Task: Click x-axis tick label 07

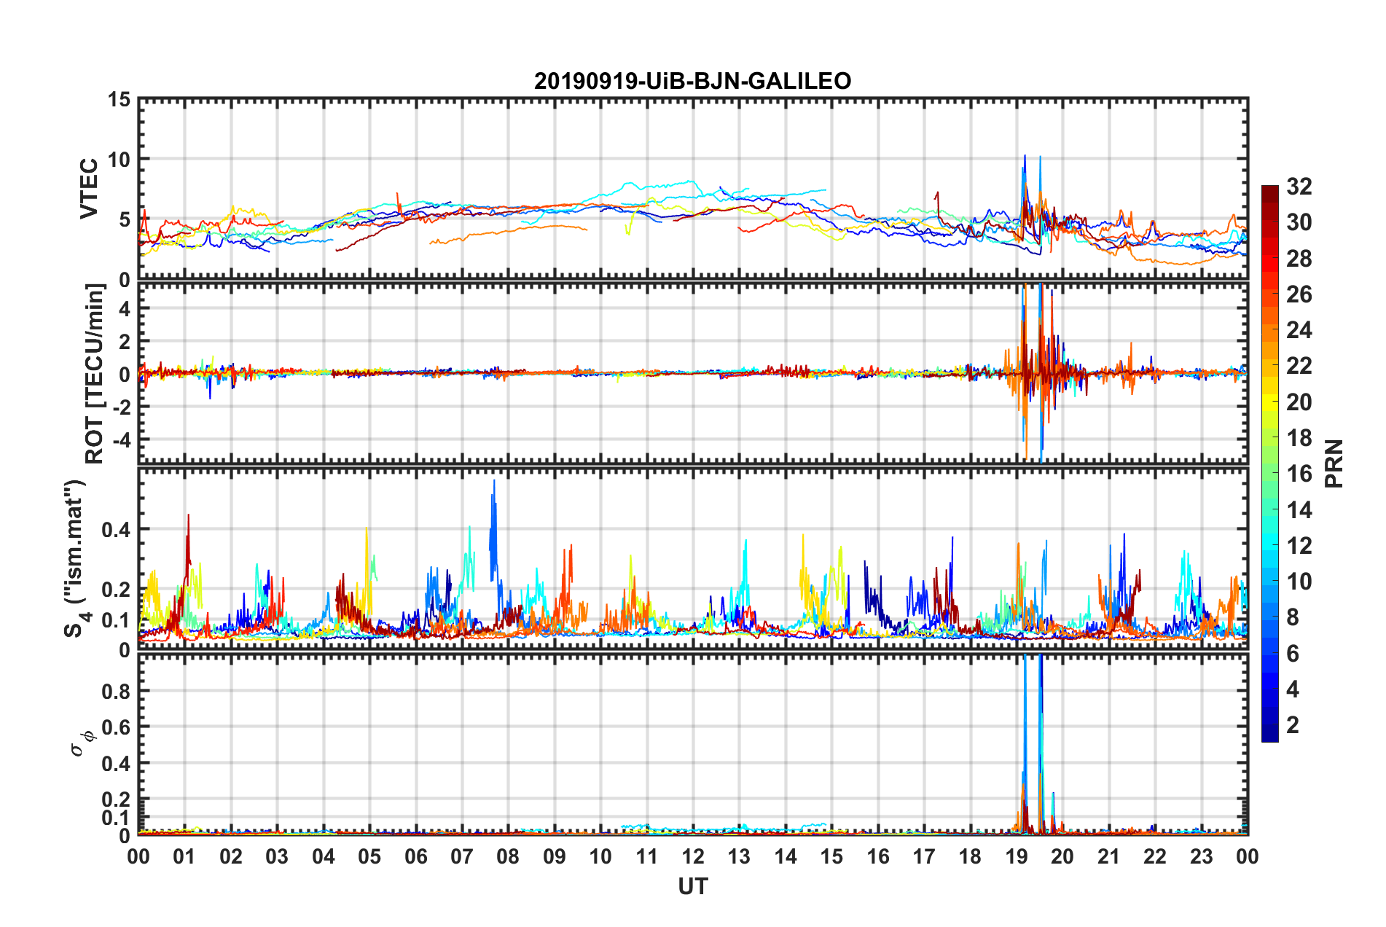Action: [462, 856]
